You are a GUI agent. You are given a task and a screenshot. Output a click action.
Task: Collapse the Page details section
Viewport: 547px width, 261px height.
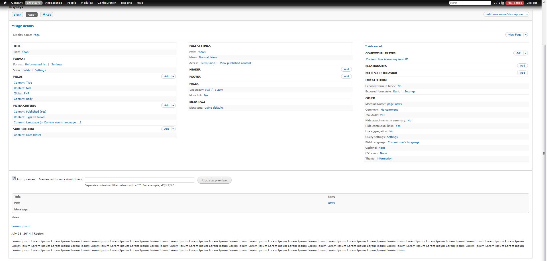click(23, 26)
